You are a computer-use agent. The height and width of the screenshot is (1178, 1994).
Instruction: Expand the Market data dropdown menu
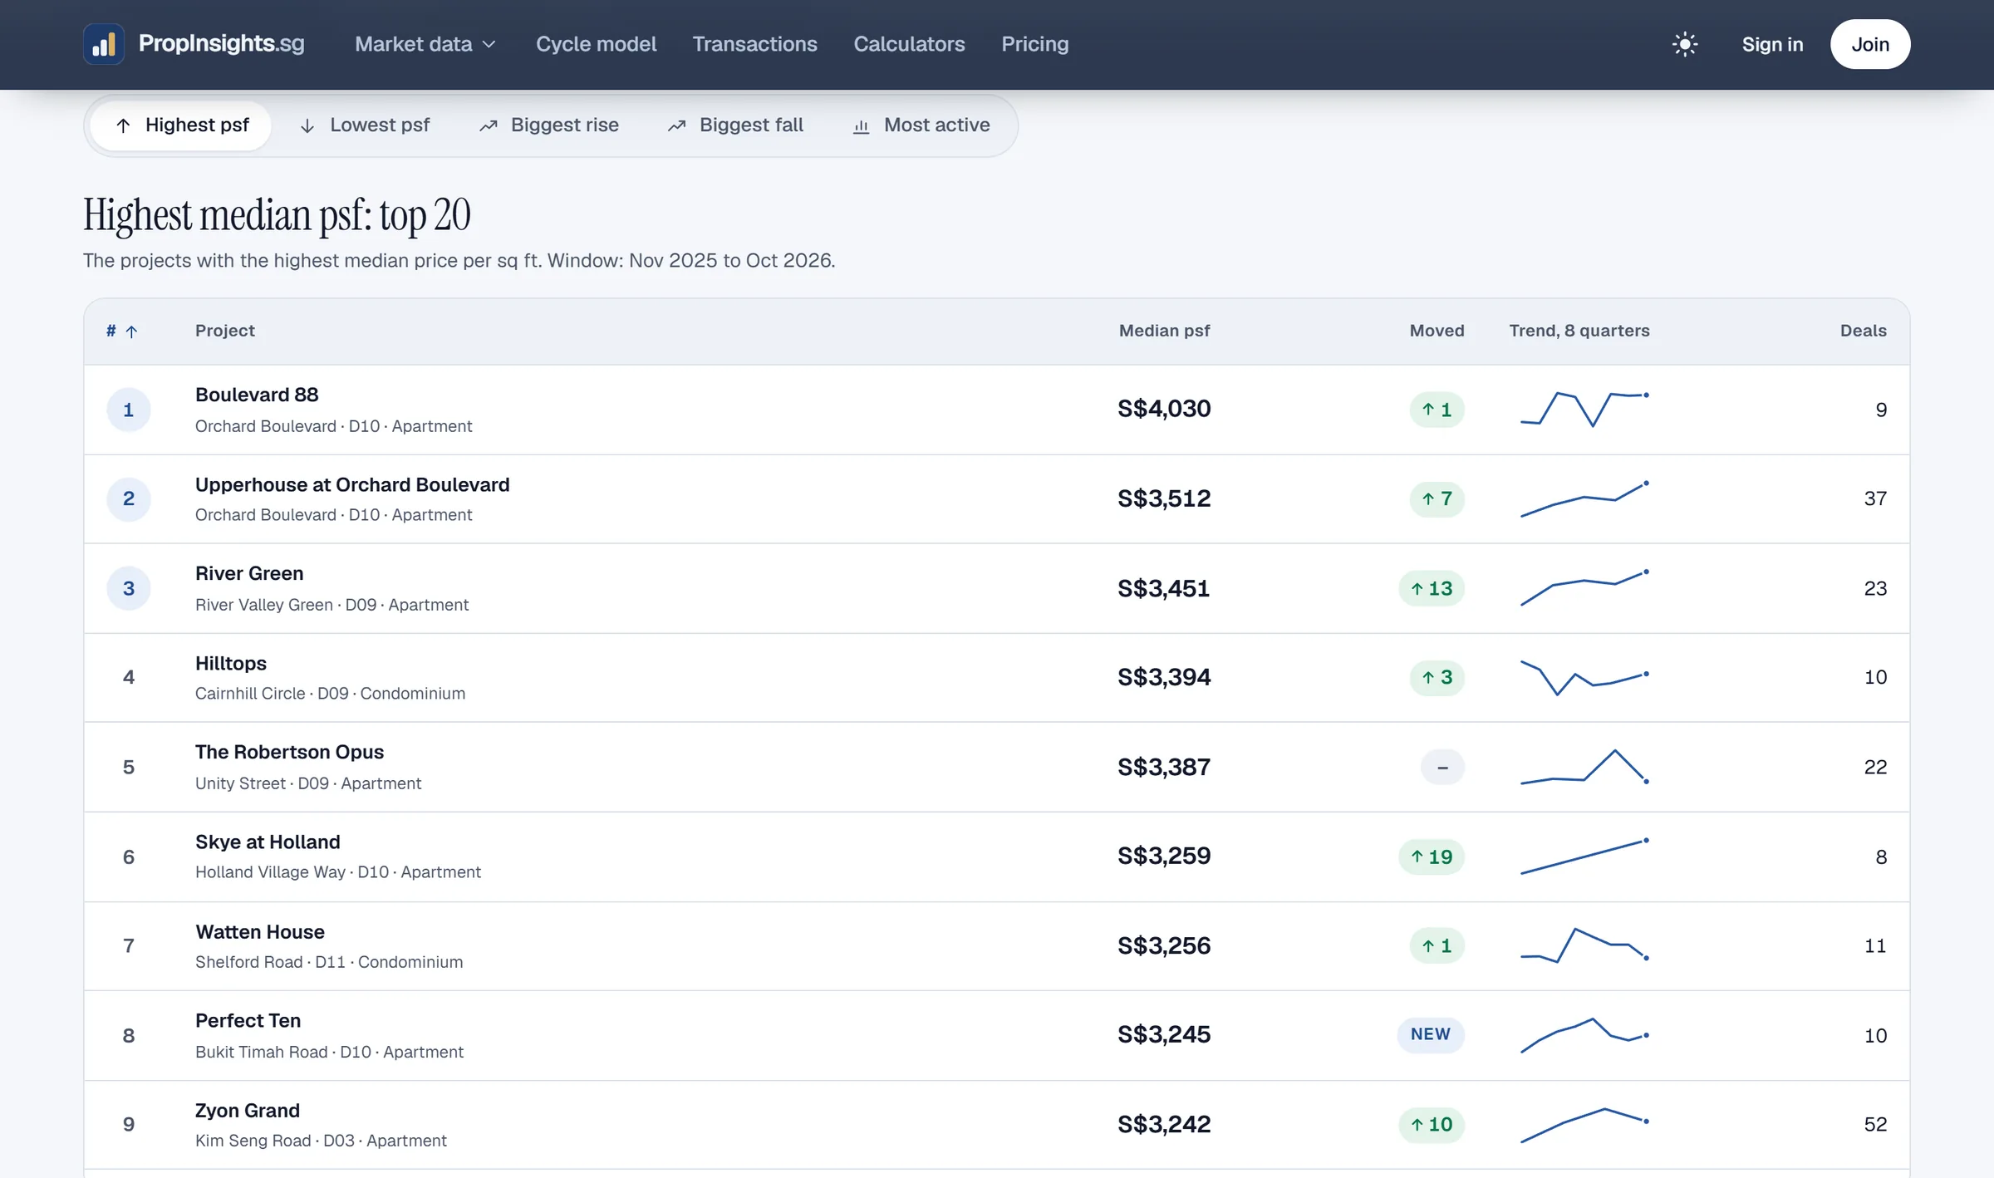pyautogui.click(x=425, y=44)
